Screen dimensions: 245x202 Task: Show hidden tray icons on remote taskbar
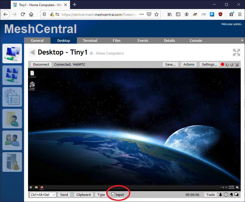221,187
